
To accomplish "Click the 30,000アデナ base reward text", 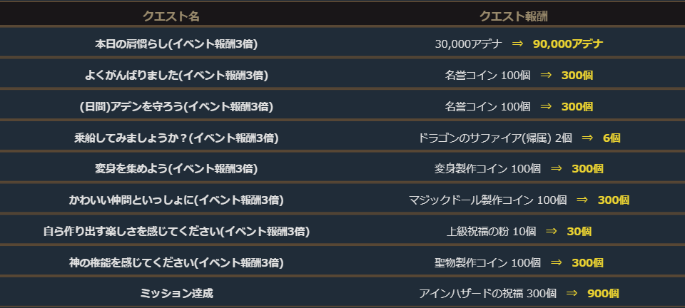I will point(468,44).
